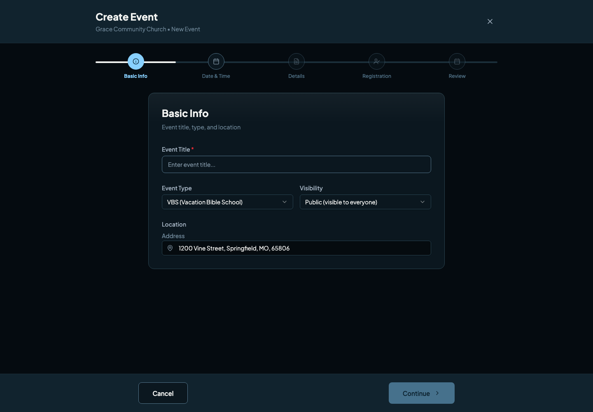Click the 'Event Title' field label

(176, 150)
